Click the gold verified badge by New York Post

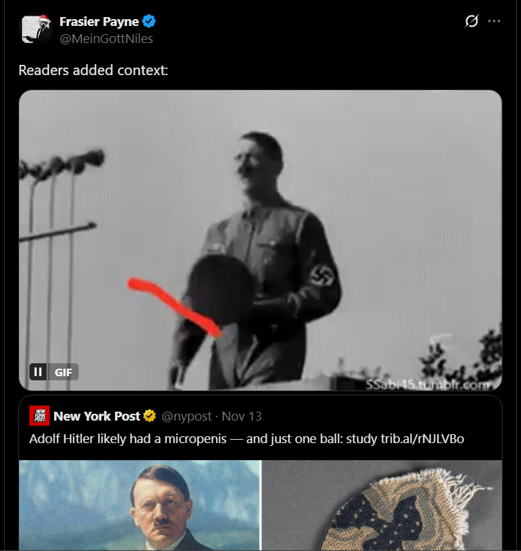[x=150, y=416]
